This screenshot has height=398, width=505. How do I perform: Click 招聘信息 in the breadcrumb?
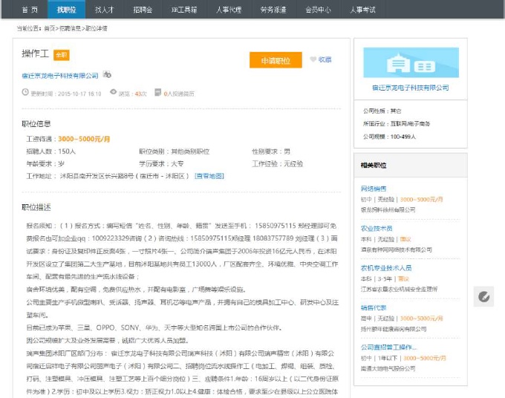70,28
